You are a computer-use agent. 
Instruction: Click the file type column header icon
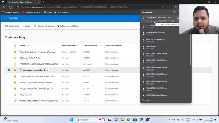click(15, 45)
